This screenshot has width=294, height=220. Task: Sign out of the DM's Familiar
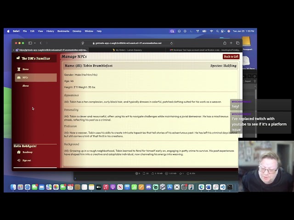27,160
